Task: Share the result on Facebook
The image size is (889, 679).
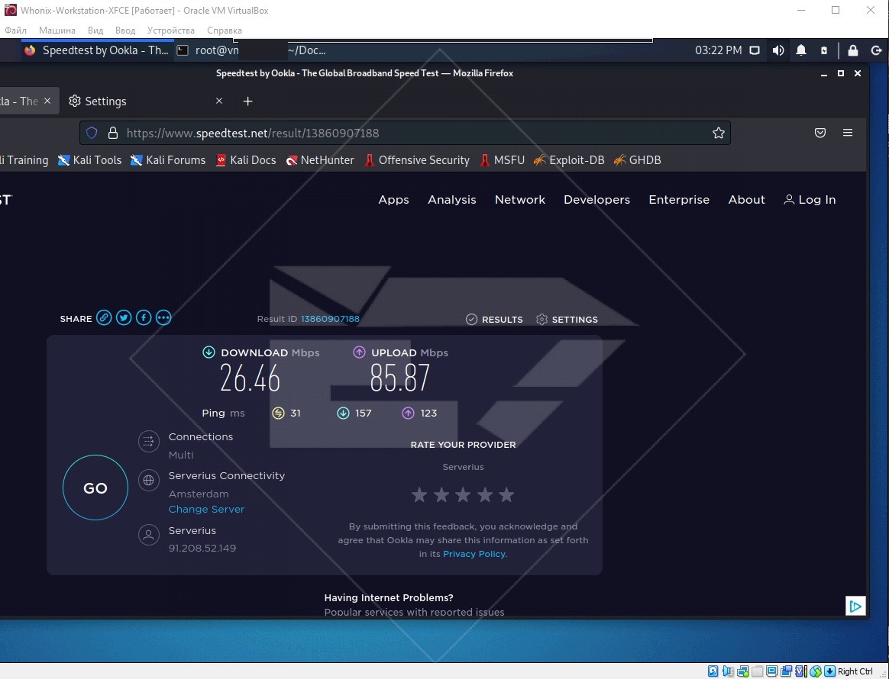Action: point(144,317)
